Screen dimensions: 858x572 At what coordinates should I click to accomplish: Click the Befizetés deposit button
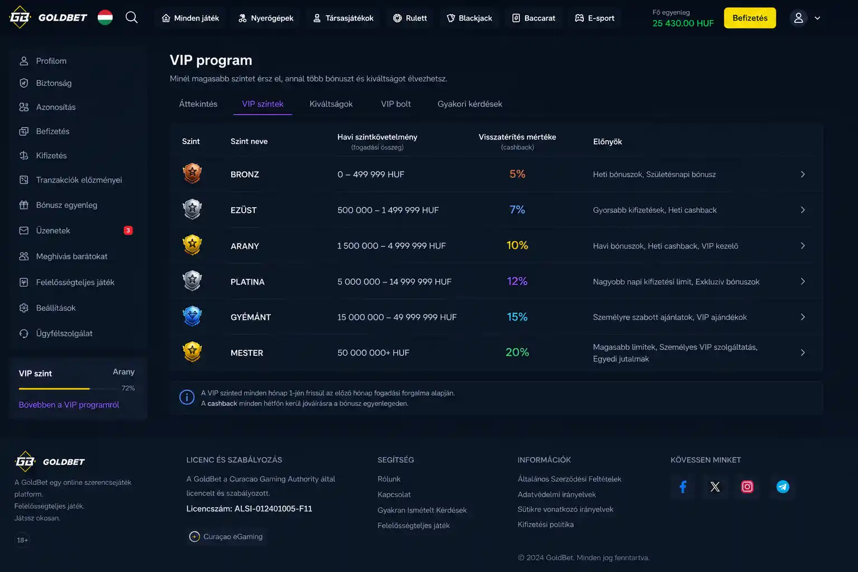pyautogui.click(x=750, y=18)
